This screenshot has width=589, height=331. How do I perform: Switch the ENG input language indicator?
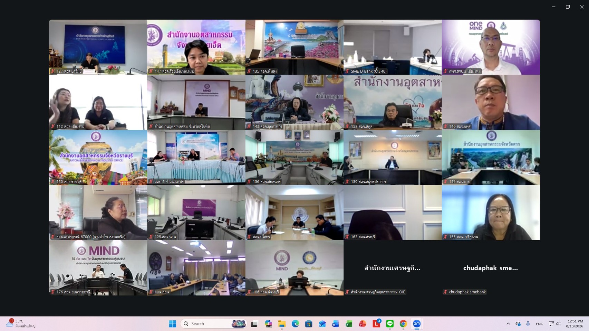[x=539, y=324]
